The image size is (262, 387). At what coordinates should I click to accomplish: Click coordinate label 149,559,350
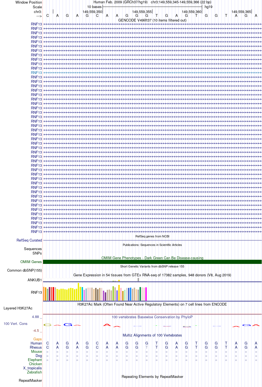92,12
